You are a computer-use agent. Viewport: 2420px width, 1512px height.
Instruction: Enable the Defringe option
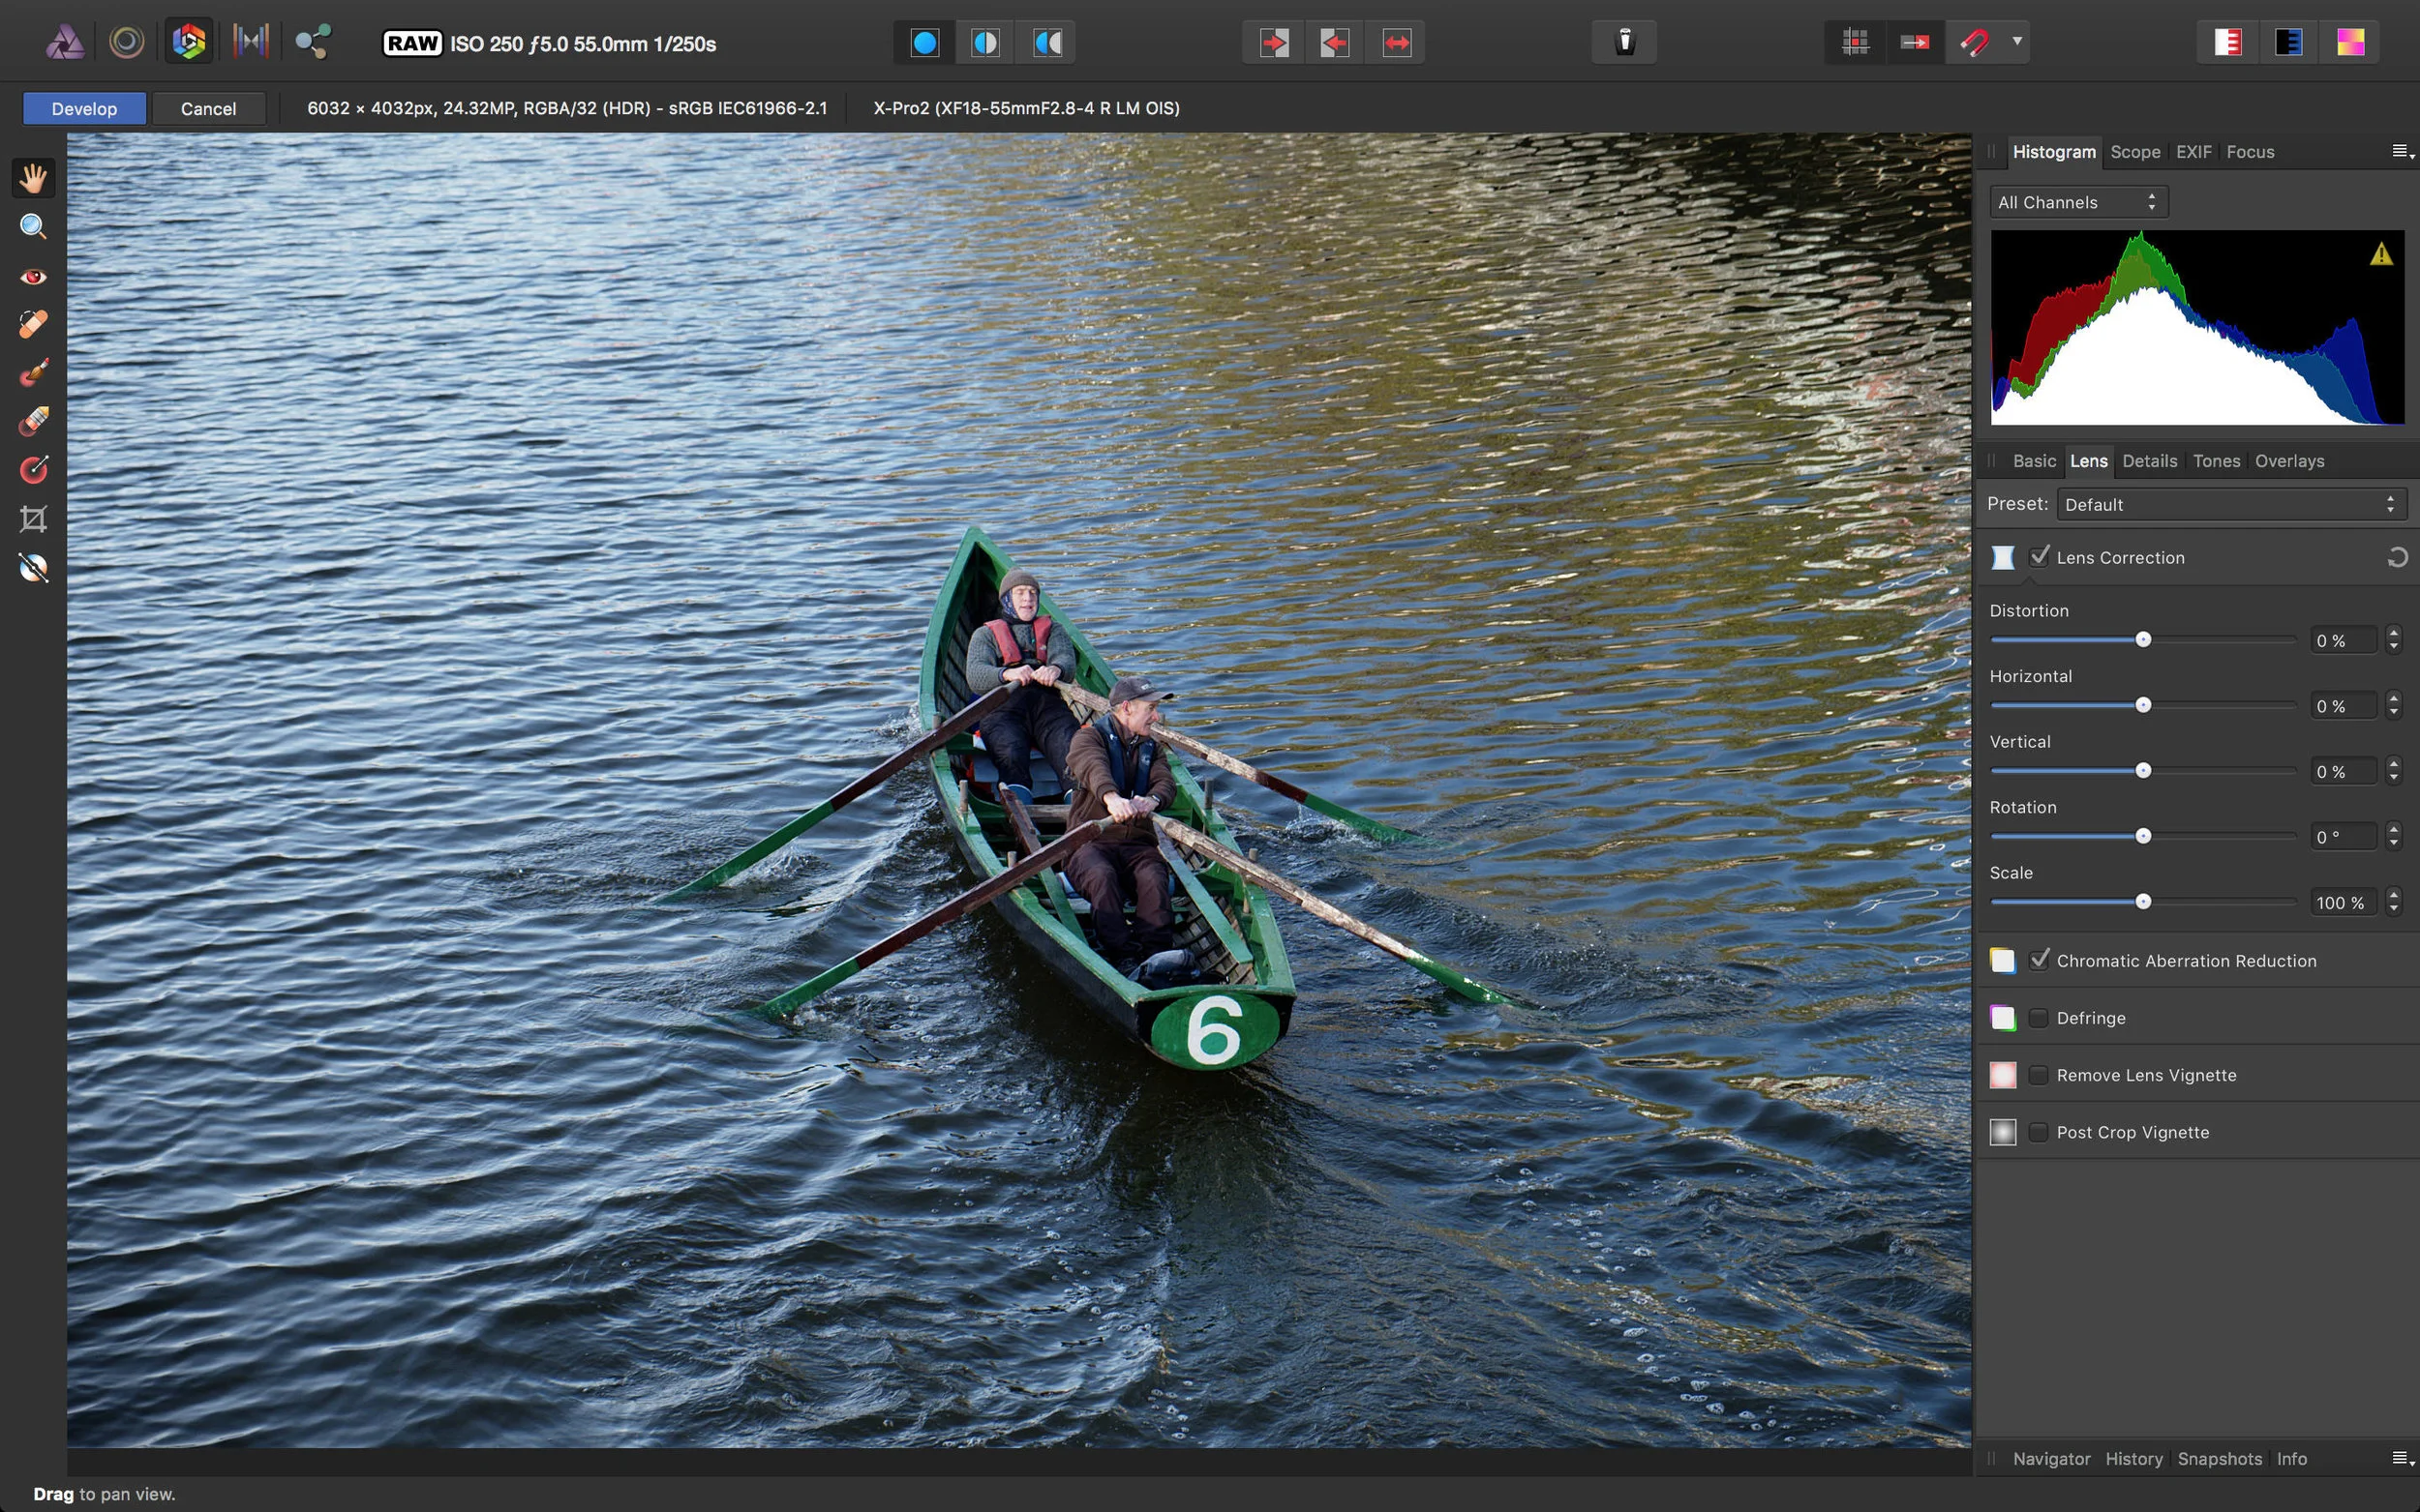tap(2041, 1017)
